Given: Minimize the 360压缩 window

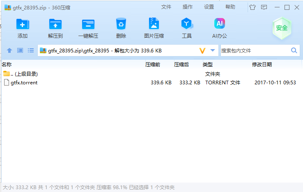Looking at the screenshot, I should click(277, 7).
